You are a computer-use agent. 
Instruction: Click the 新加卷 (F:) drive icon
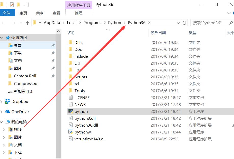coord(10,92)
